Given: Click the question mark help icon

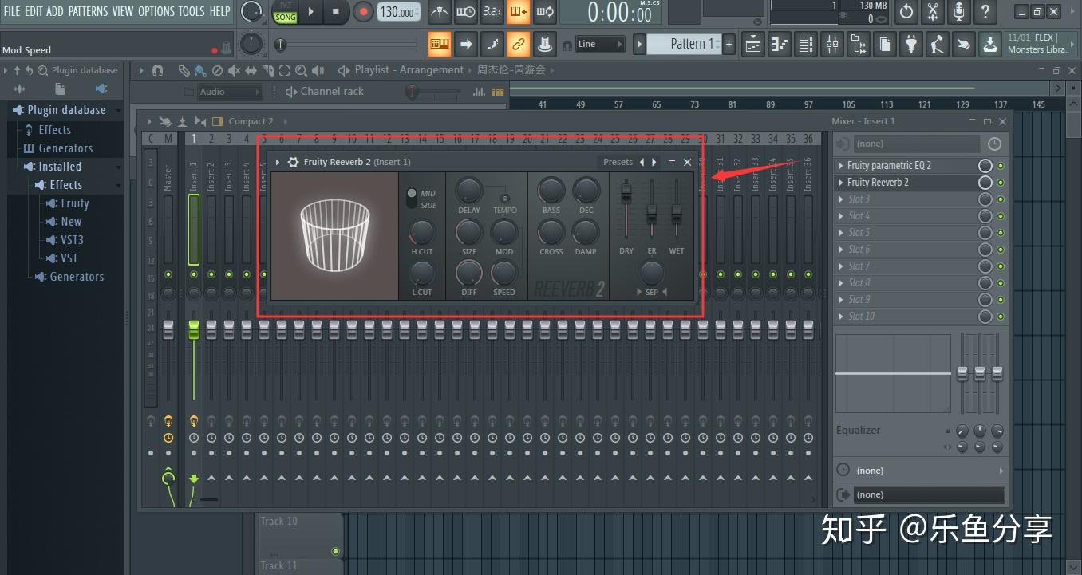Looking at the screenshot, I should point(985,12).
